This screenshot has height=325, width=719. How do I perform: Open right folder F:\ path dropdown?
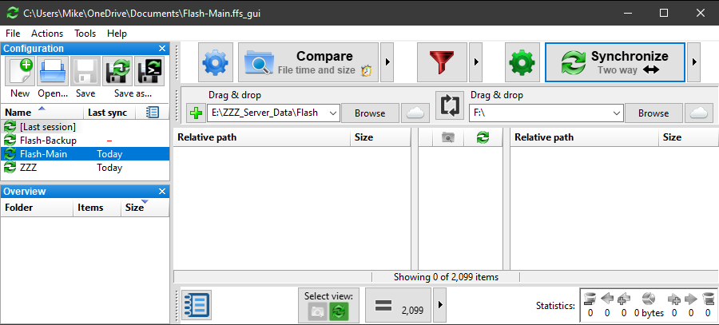click(617, 113)
